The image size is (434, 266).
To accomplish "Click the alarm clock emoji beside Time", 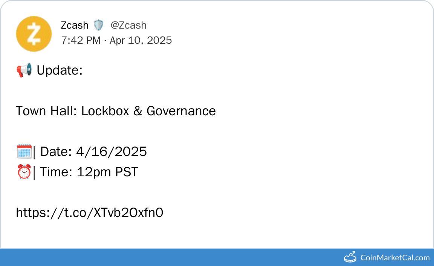I will [24, 172].
